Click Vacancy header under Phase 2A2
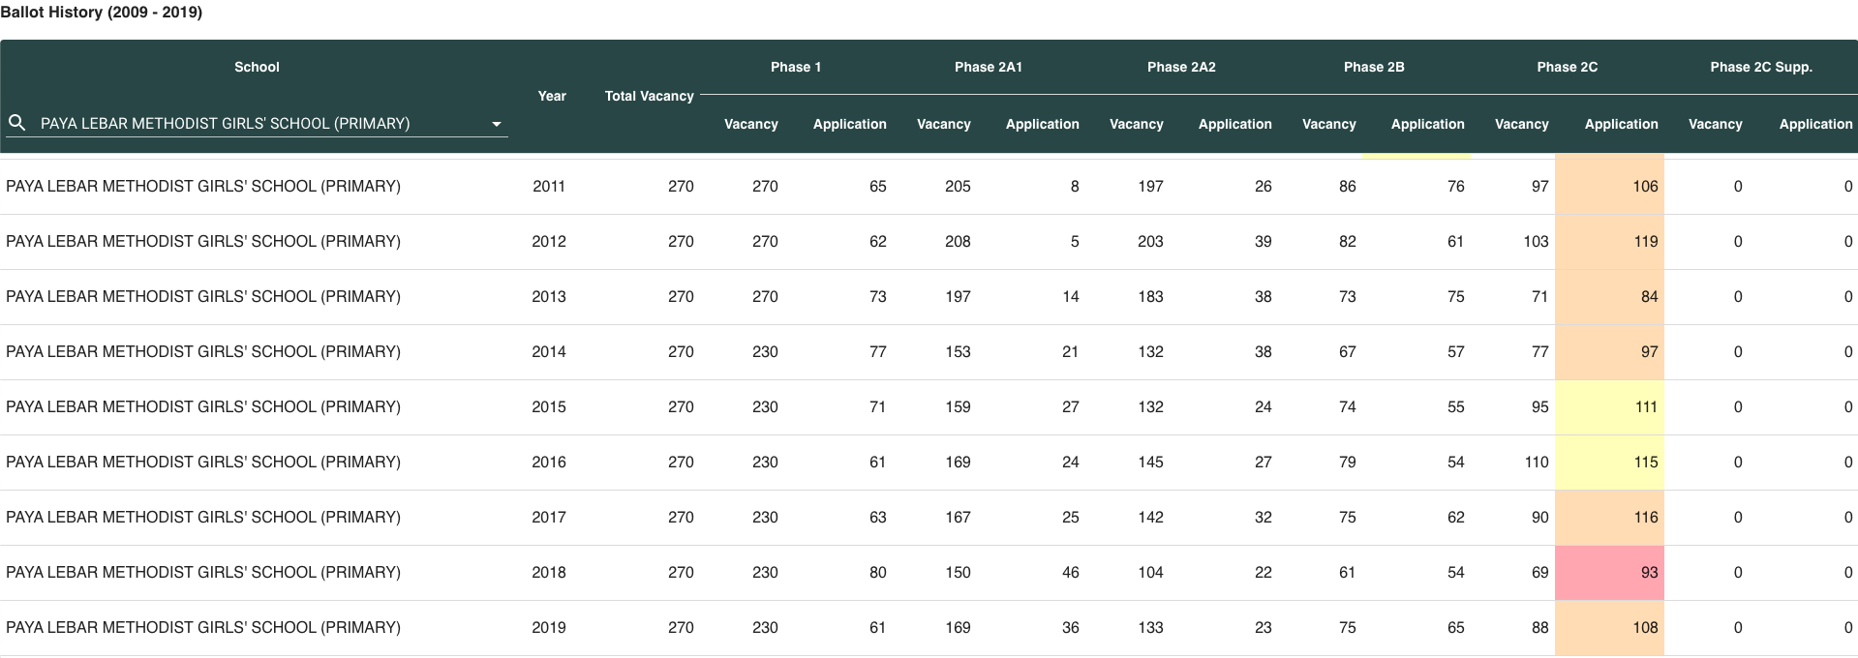This screenshot has height=658, width=1858. (1137, 124)
